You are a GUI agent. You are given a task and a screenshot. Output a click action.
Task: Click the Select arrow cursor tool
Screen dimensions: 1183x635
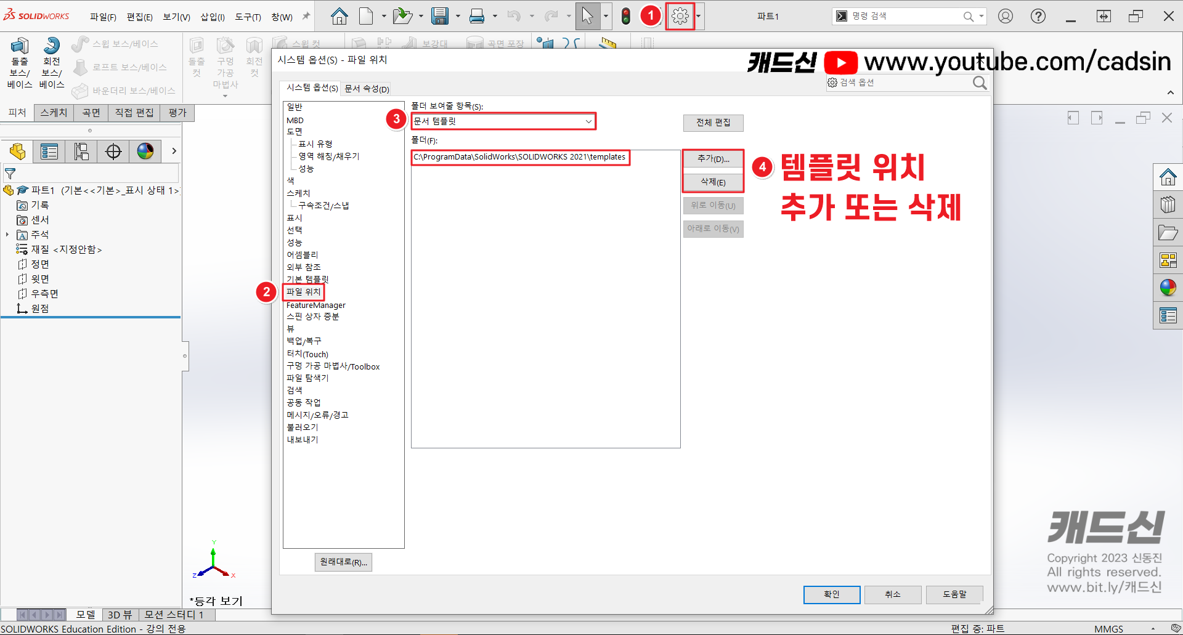[587, 16]
